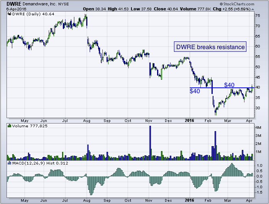The image size is (269, 204).
Task: Click the 3M volume axis label
Action: 258,136
